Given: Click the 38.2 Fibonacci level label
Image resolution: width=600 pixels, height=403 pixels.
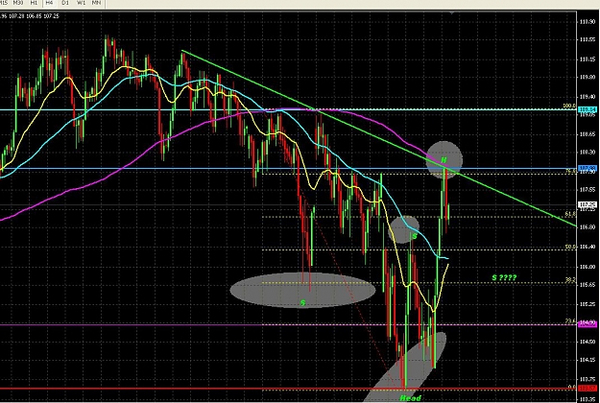Looking at the screenshot, I should 570,280.
